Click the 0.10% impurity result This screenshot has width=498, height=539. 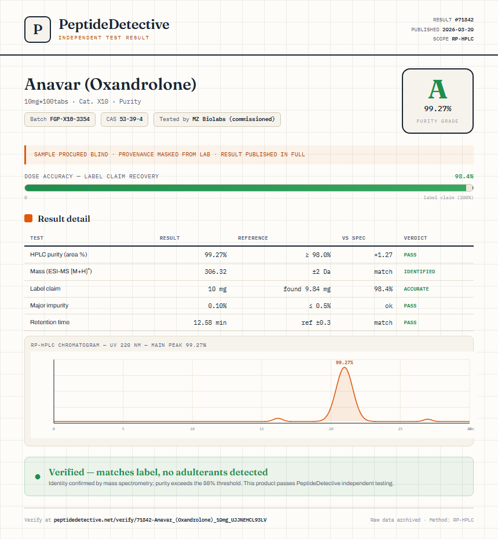217,306
